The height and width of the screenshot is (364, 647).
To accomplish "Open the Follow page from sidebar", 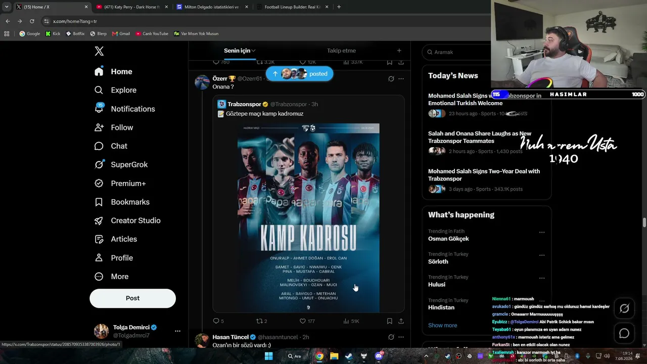I will (x=114, y=127).
